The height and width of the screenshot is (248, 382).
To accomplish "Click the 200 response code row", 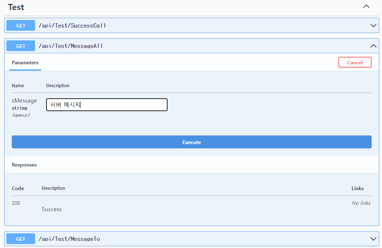I will (16, 203).
